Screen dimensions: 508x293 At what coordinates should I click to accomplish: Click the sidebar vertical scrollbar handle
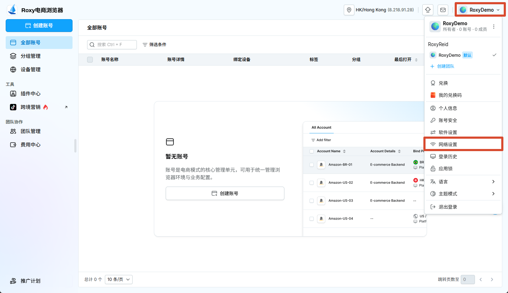coord(75,146)
